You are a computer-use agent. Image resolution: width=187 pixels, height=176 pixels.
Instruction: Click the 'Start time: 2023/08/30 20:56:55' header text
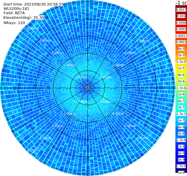click(34, 4)
